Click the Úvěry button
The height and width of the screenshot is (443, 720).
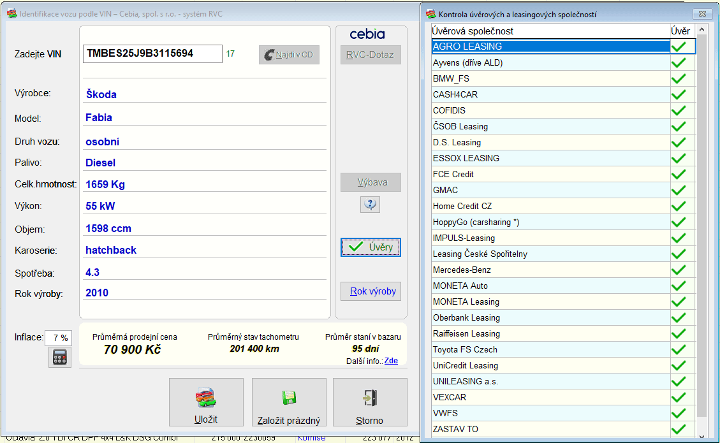click(371, 247)
